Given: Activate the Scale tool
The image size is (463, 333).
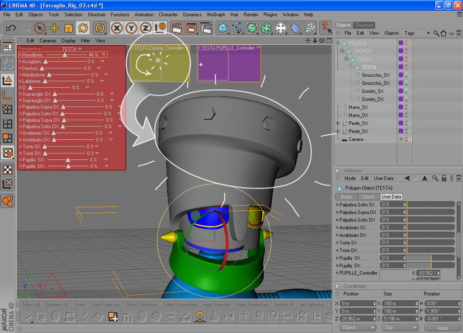Looking at the screenshot, I should 69,28.
